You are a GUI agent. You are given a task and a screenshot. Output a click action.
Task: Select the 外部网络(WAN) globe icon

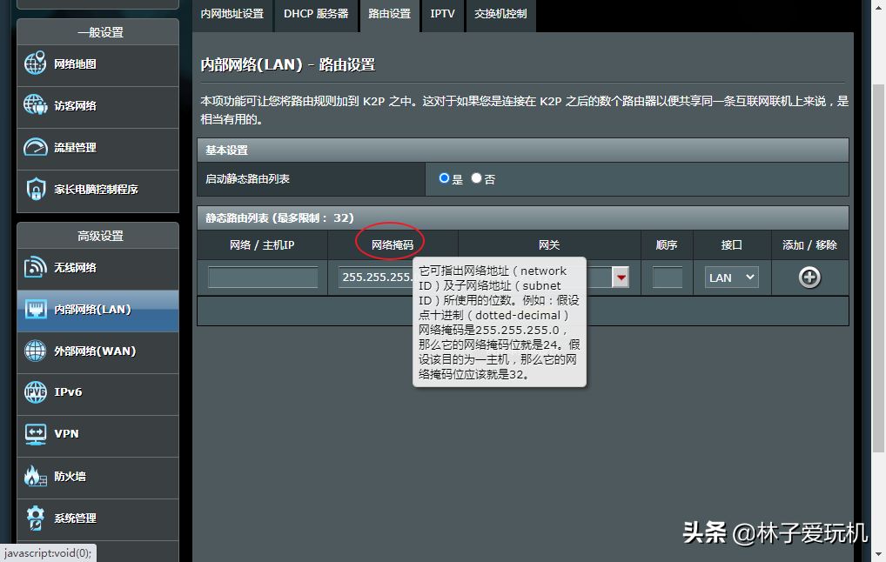(36, 351)
